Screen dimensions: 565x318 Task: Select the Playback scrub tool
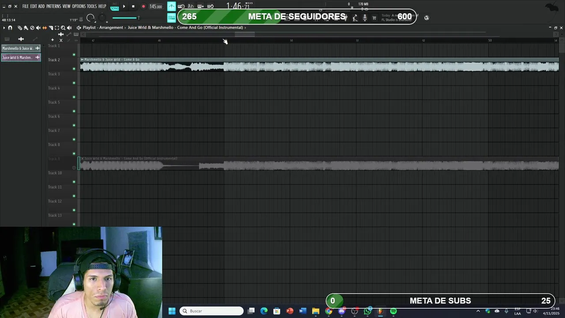tap(69, 28)
